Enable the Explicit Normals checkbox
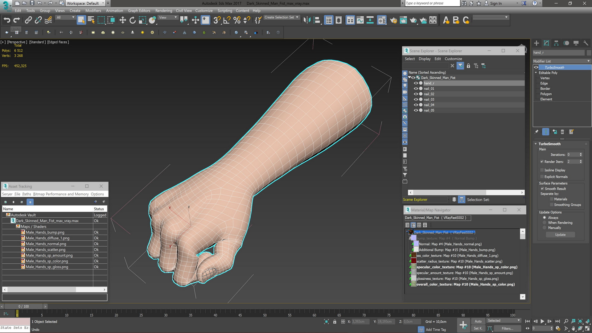 pos(542,177)
